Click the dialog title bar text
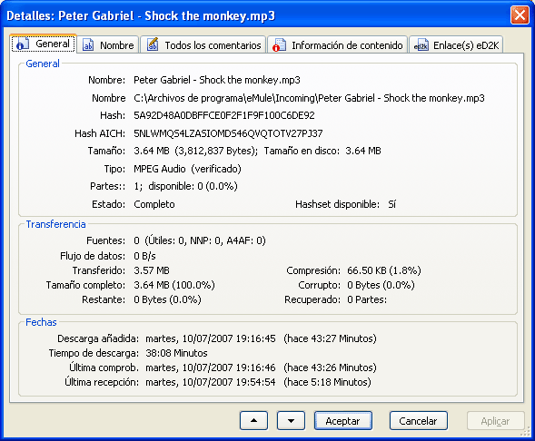535x441 pixels. point(141,15)
